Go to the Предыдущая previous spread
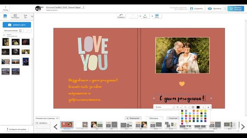Viewport: 247px width, 138px height. point(133,118)
